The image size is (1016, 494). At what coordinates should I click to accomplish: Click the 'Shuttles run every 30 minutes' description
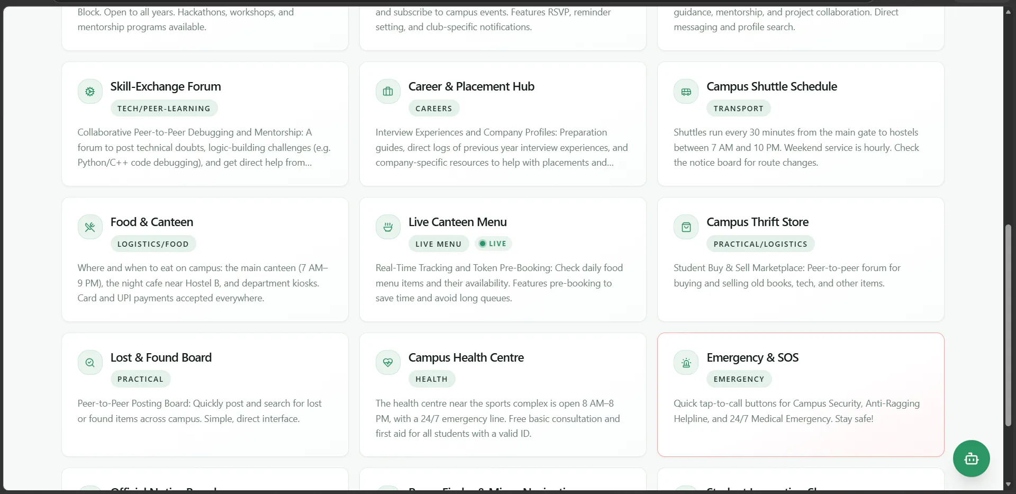(x=796, y=147)
